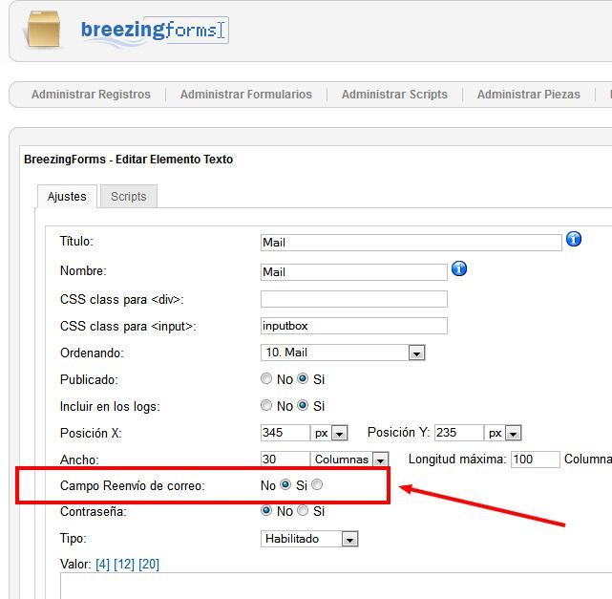Click into the Valor text area

pos(336,586)
